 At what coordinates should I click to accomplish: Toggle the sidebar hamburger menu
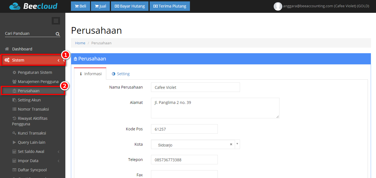[56, 21]
